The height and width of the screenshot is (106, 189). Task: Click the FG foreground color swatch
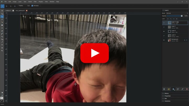tap(2, 98)
